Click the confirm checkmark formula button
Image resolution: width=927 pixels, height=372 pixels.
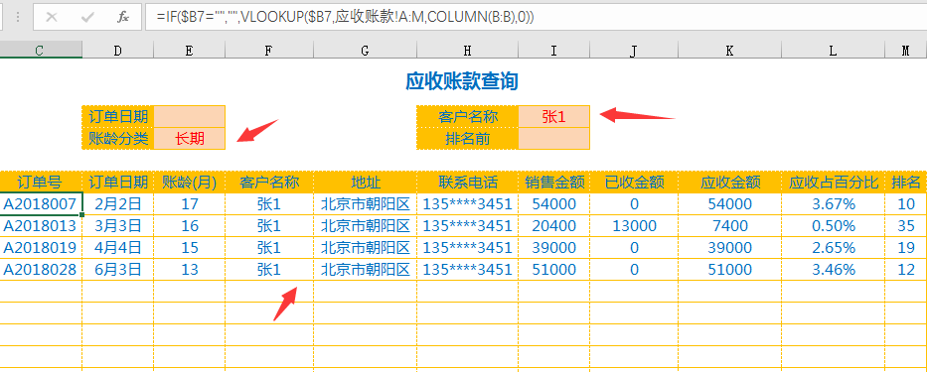click(87, 17)
